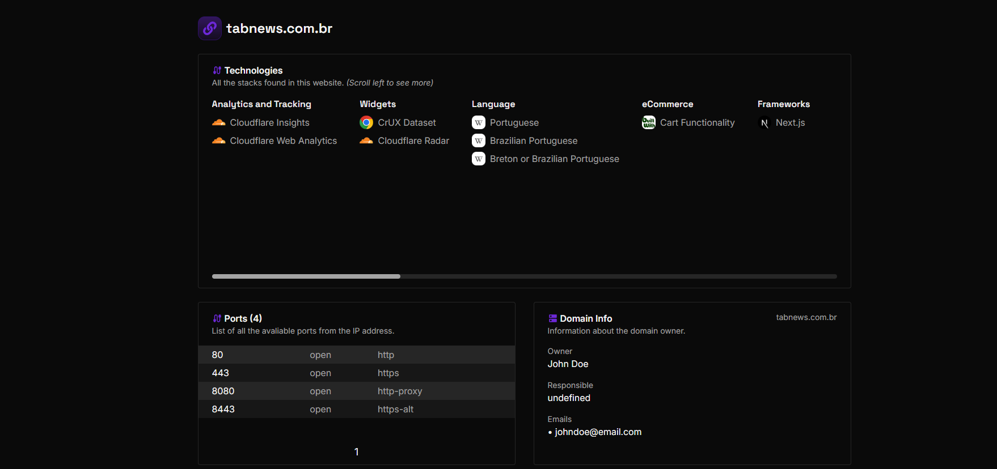
Task: Click the Technologies section icon
Action: [217, 70]
